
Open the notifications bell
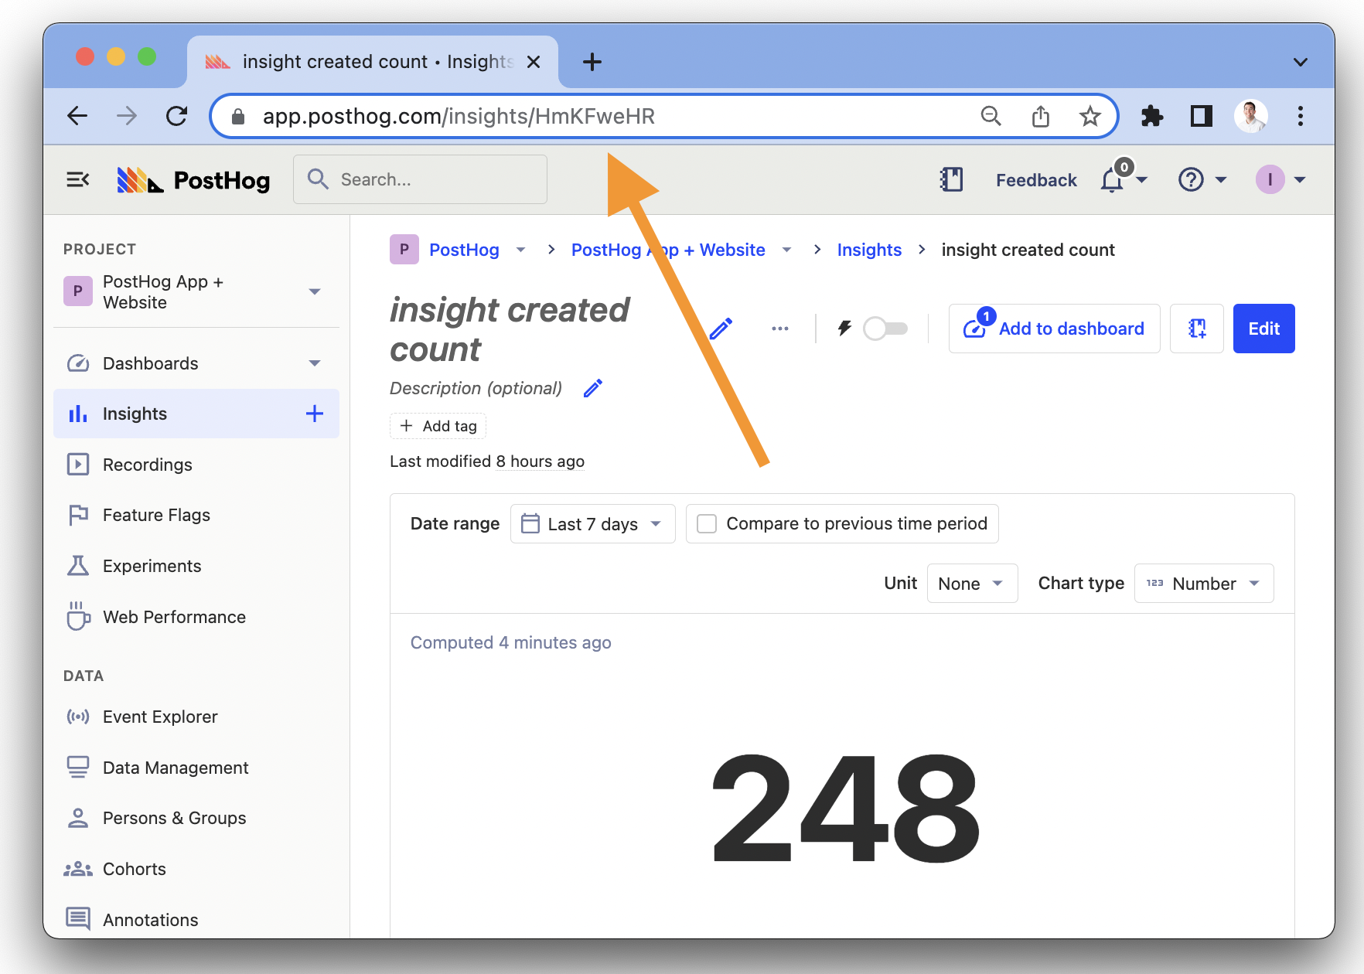1112,180
